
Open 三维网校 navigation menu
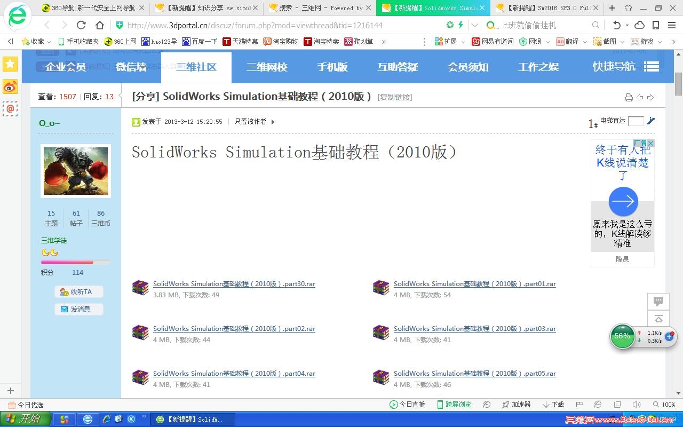(x=267, y=67)
